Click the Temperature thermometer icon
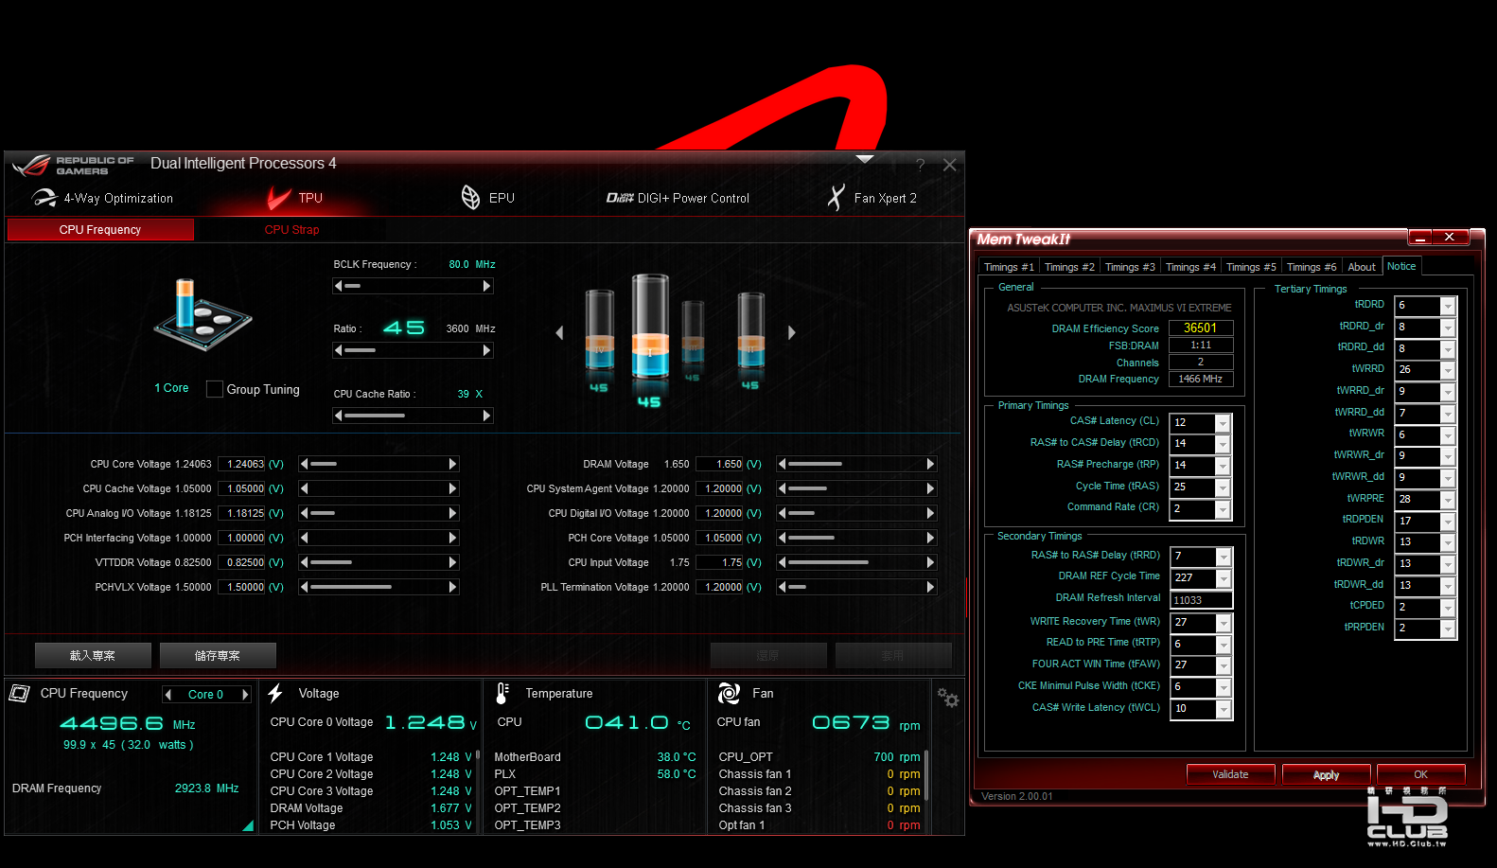 tap(502, 694)
